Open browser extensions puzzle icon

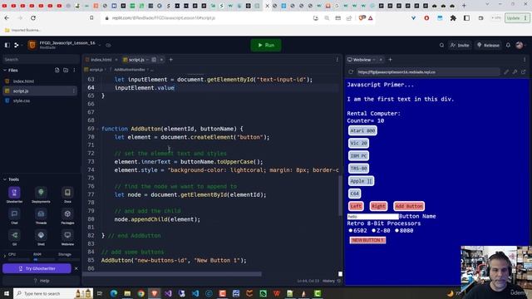click(x=453, y=18)
